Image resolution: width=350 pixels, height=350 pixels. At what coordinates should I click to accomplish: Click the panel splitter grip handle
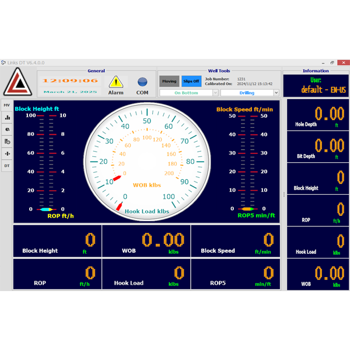tap(283, 194)
